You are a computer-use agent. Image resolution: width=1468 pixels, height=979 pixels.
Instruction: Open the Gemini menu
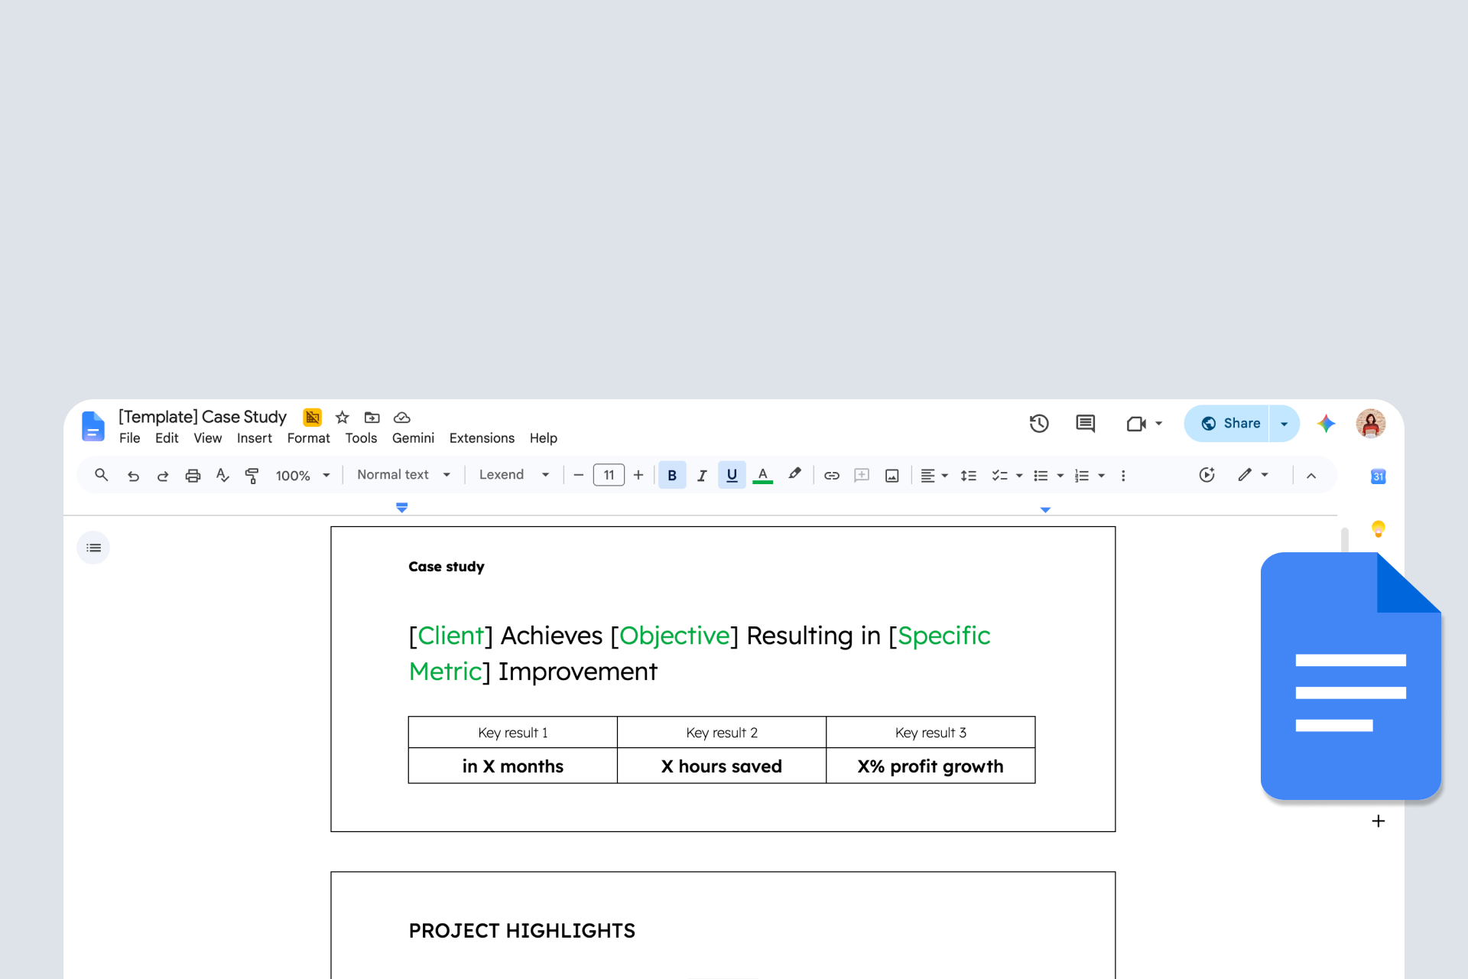point(413,438)
